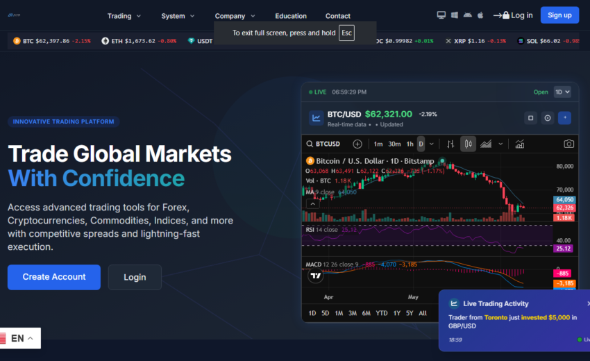Click the Login button below hero text
Screen dimensions: 590x361
pos(135,277)
